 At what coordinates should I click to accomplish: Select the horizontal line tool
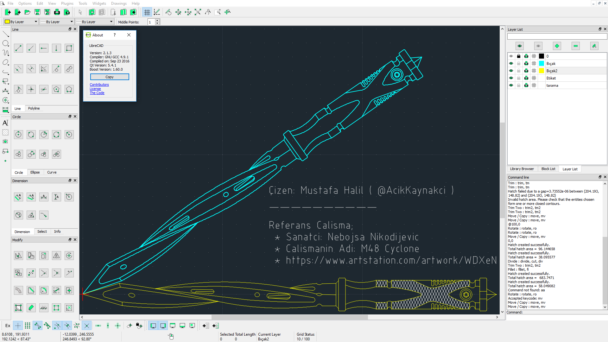[x=44, y=48]
